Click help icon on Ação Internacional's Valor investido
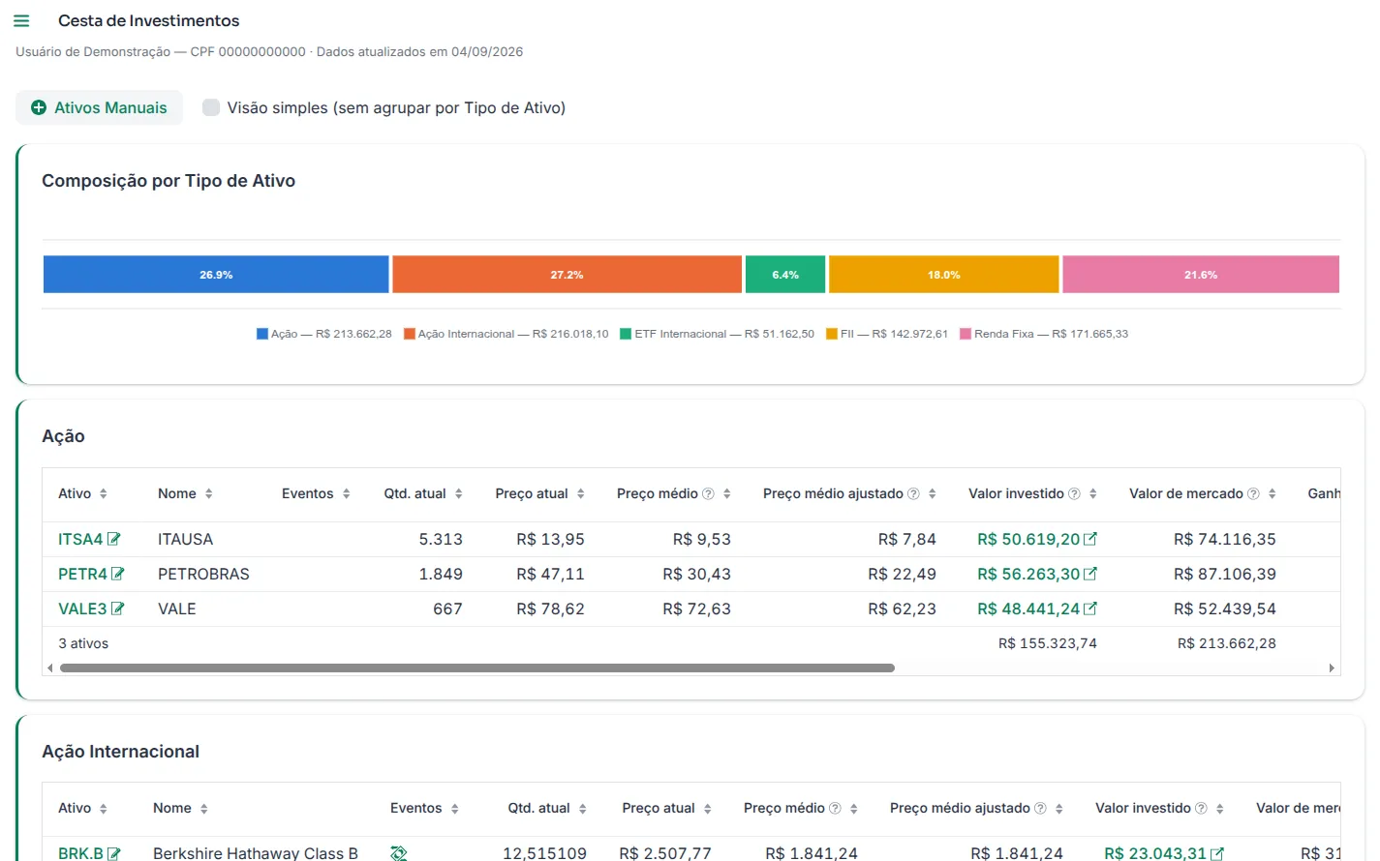Viewport: 1380px width, 861px height. 1201,808
